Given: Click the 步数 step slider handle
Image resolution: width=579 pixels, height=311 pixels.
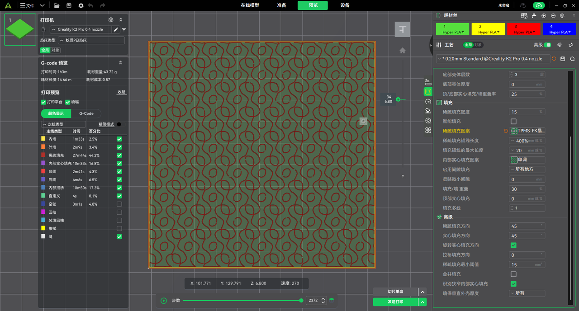Looking at the screenshot, I should tap(301, 301).
